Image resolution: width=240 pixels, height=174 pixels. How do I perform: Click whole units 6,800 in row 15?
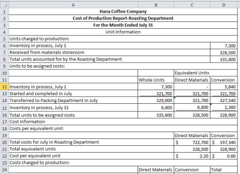click(156, 108)
